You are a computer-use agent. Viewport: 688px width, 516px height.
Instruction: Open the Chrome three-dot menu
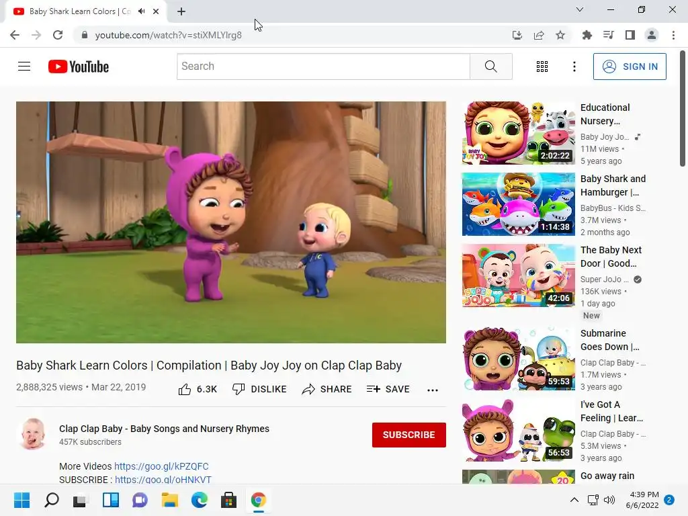[673, 35]
